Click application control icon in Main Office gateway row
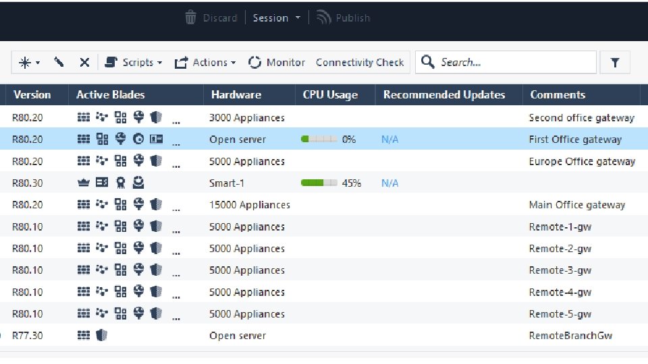The width and height of the screenshot is (648, 364). coord(120,204)
